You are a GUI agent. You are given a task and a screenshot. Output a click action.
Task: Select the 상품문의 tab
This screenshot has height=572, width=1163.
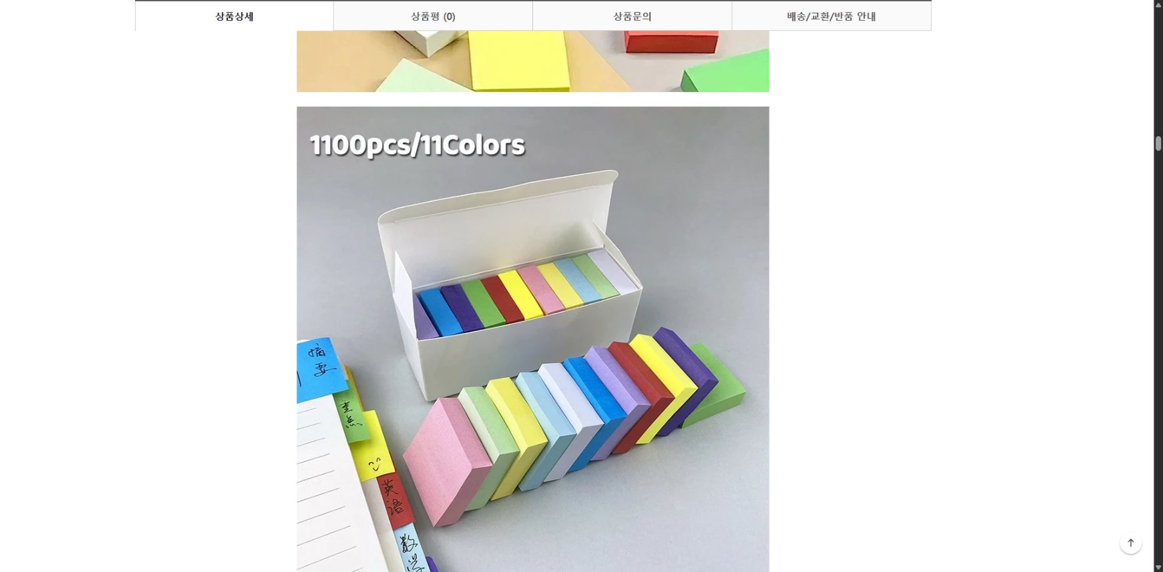click(x=632, y=16)
